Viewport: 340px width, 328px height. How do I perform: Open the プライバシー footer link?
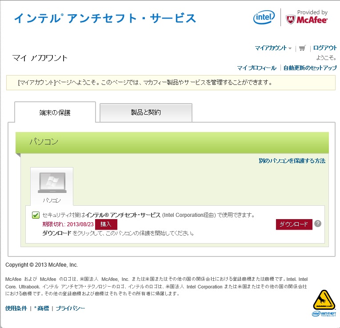[70, 308]
